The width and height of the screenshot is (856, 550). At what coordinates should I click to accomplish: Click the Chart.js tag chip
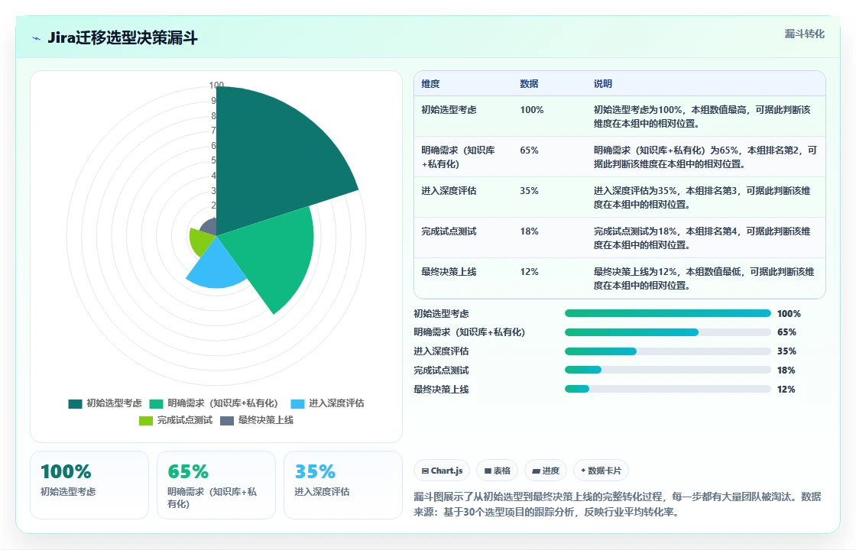click(x=443, y=471)
